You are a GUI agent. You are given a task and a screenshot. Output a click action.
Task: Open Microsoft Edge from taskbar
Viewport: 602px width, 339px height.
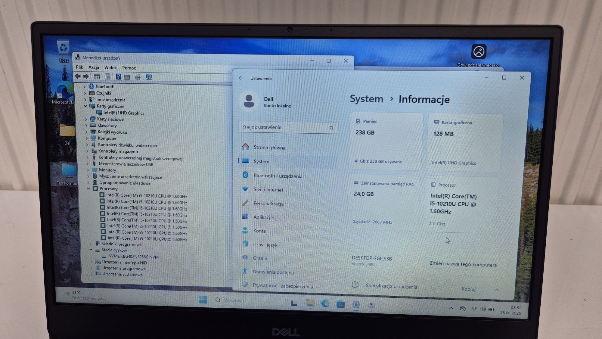[x=325, y=304]
